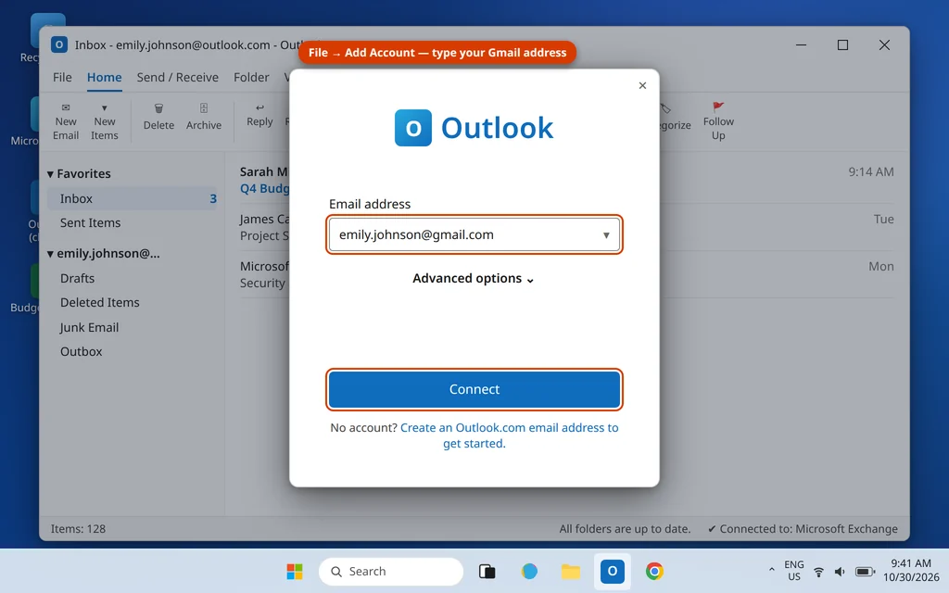Click the Inbox unread count 3

click(213, 198)
